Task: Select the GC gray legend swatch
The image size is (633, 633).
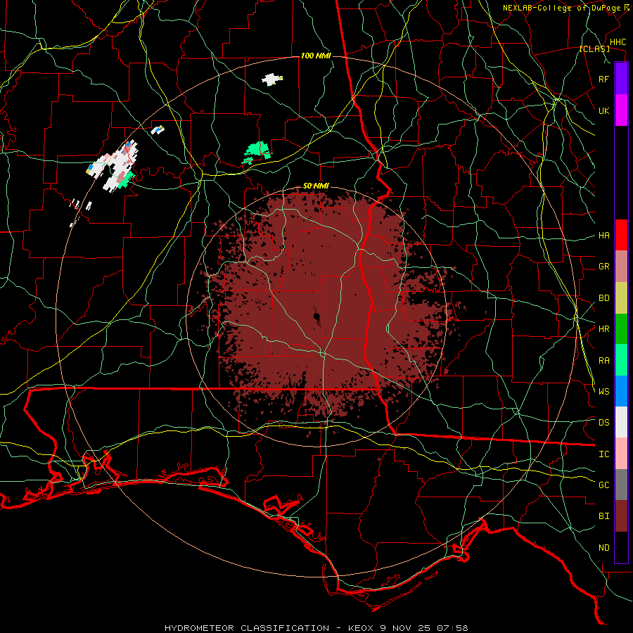Action: pos(621,485)
